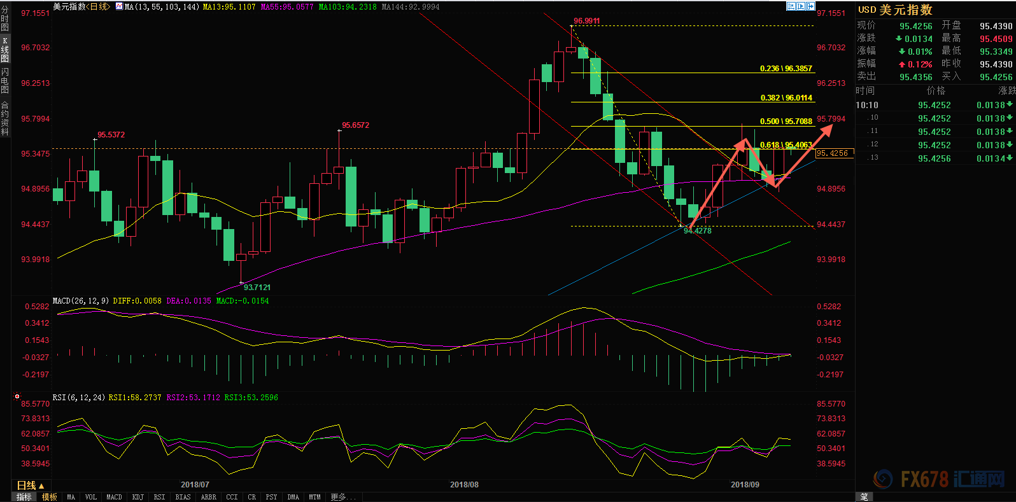Click the 0.618 \ 95.4063 Fibonacci level label
1016x502 pixels.
786,144
